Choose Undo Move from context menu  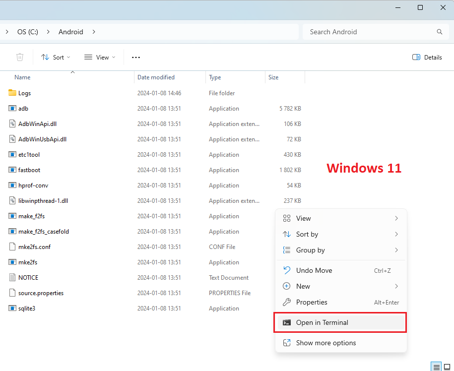341,270
